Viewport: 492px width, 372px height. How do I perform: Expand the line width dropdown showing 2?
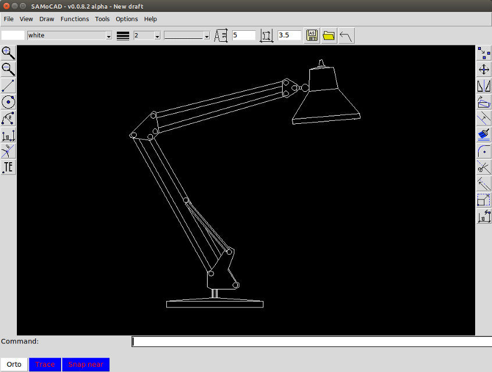coord(147,35)
